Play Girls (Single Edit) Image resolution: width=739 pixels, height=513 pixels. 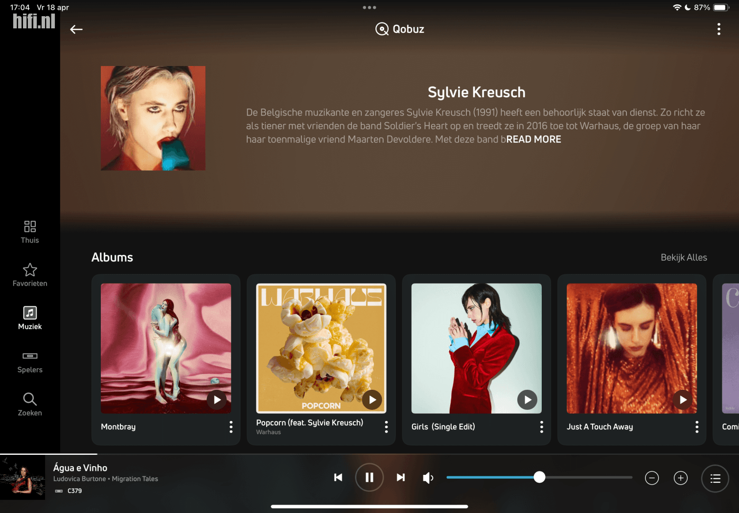point(527,400)
